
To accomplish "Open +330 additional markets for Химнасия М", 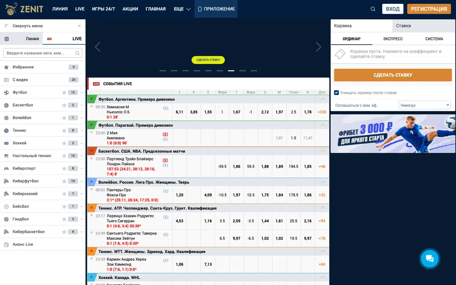I will click(322, 112).
